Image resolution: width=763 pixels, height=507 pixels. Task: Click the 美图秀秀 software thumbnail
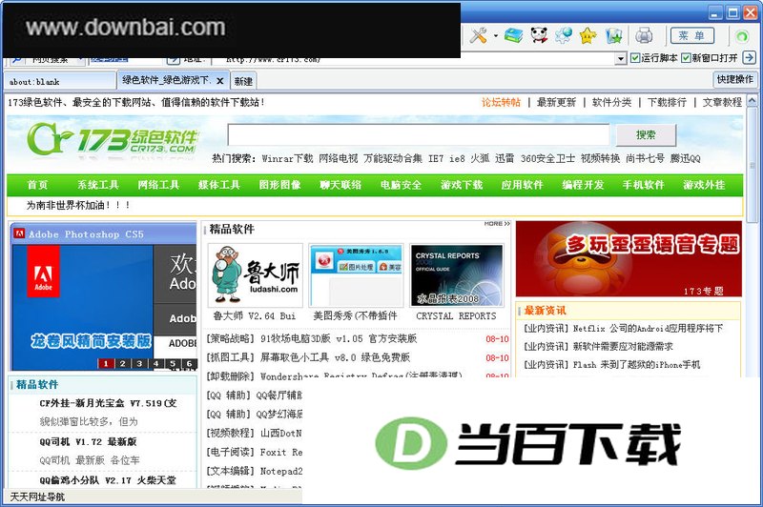[x=356, y=275]
